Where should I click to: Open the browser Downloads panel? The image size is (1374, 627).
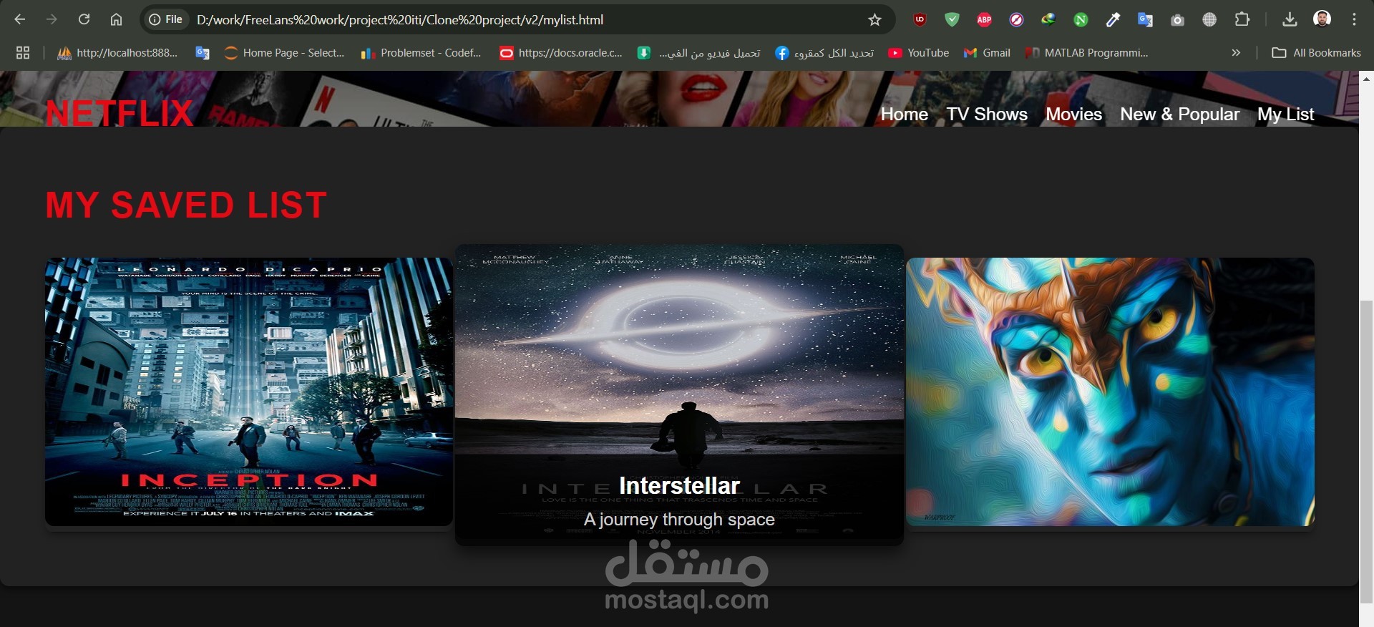[x=1290, y=19]
